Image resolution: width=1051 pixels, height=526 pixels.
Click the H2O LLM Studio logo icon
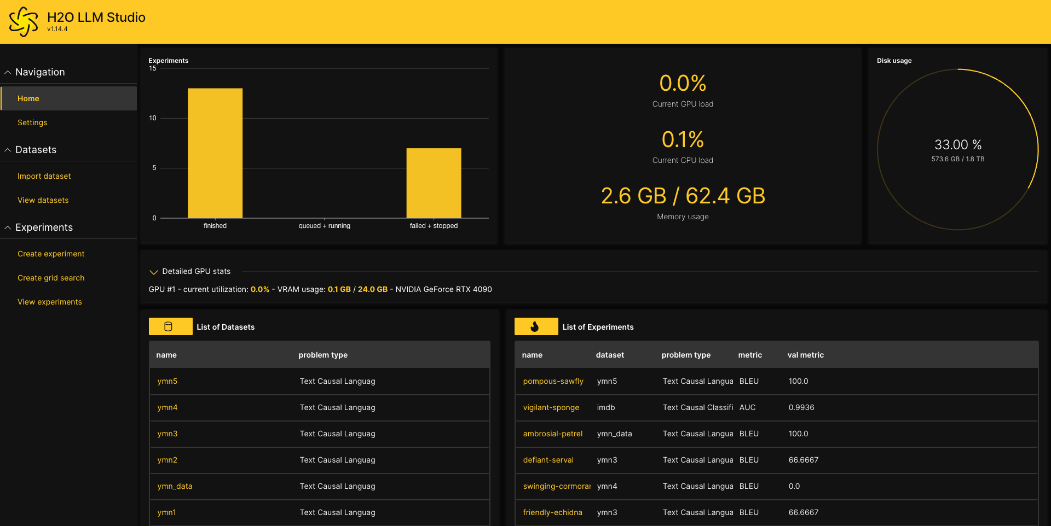coord(24,22)
